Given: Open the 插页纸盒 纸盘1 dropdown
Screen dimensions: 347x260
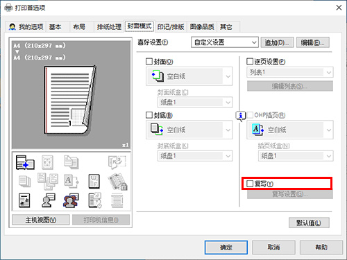Looking at the screenshot, I should 296,156.
